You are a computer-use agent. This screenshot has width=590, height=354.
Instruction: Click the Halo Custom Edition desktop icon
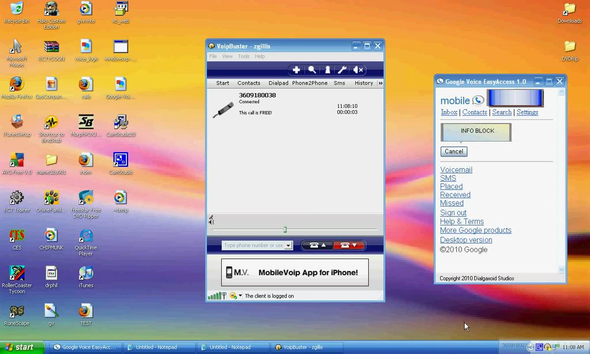click(x=51, y=15)
